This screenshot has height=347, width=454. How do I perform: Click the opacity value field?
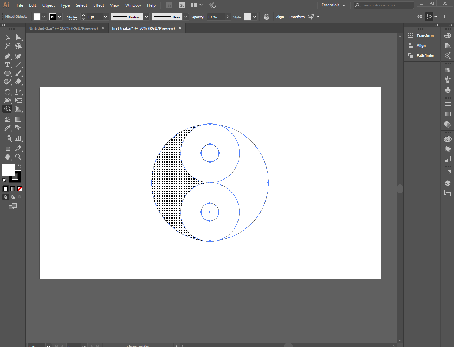[x=216, y=17]
